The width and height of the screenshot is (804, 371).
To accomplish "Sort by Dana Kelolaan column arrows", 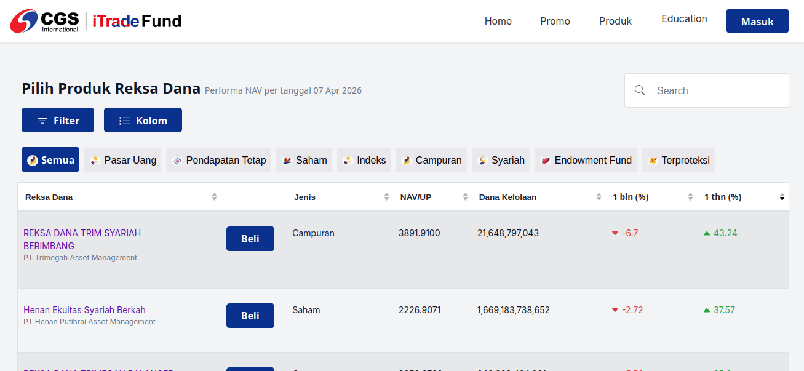I will coord(599,197).
